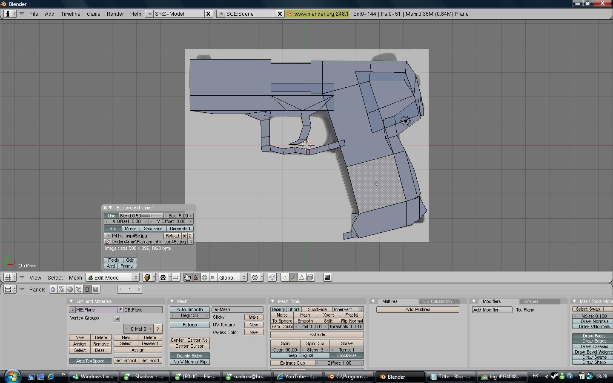Click the Extrude button
This screenshot has width=613, height=383.
coord(317,334)
